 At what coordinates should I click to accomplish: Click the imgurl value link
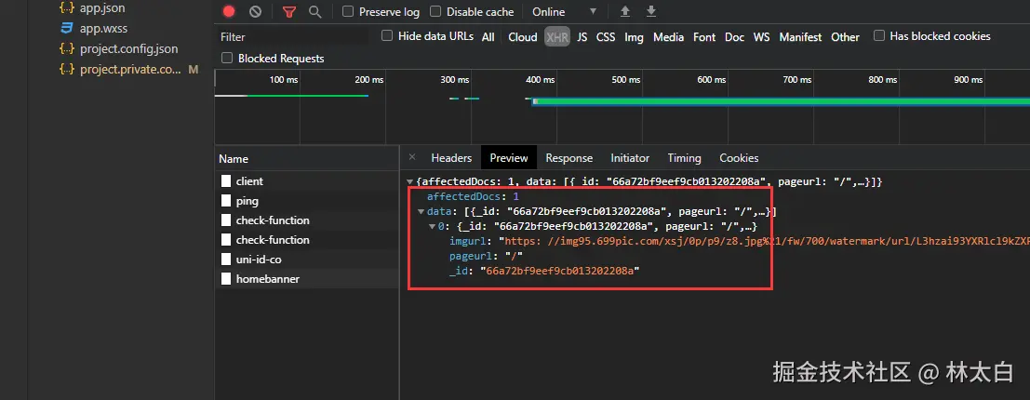766,242
